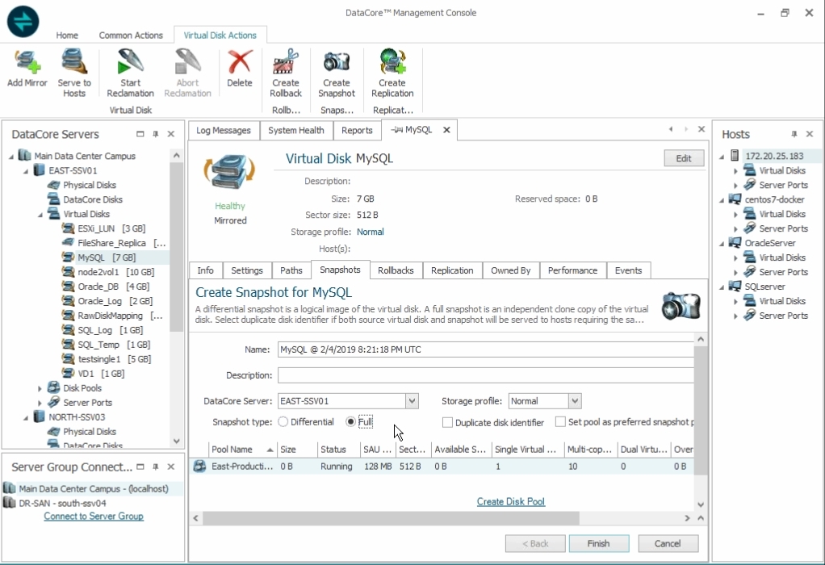Click the OracleServer host icon

click(x=735, y=243)
